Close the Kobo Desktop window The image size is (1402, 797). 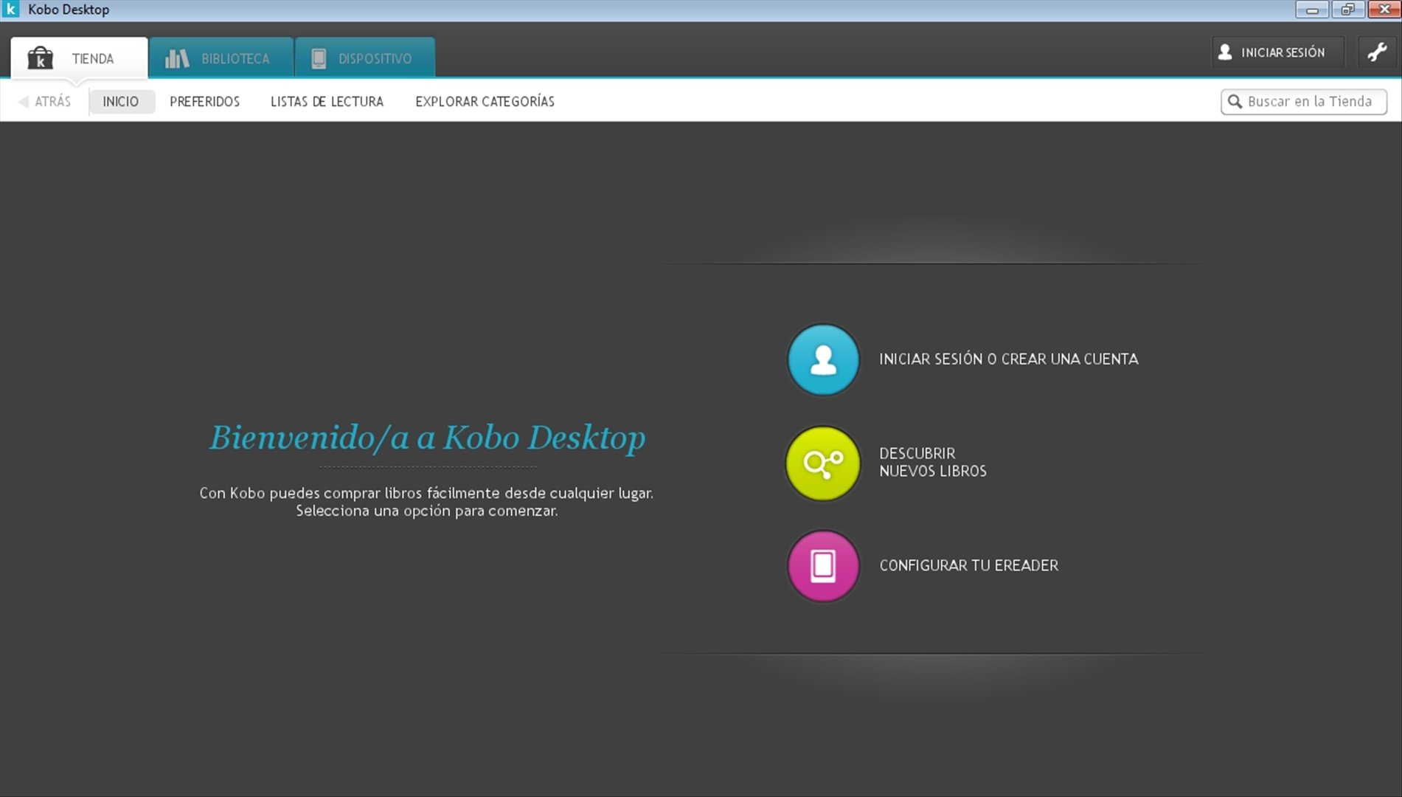[1384, 10]
